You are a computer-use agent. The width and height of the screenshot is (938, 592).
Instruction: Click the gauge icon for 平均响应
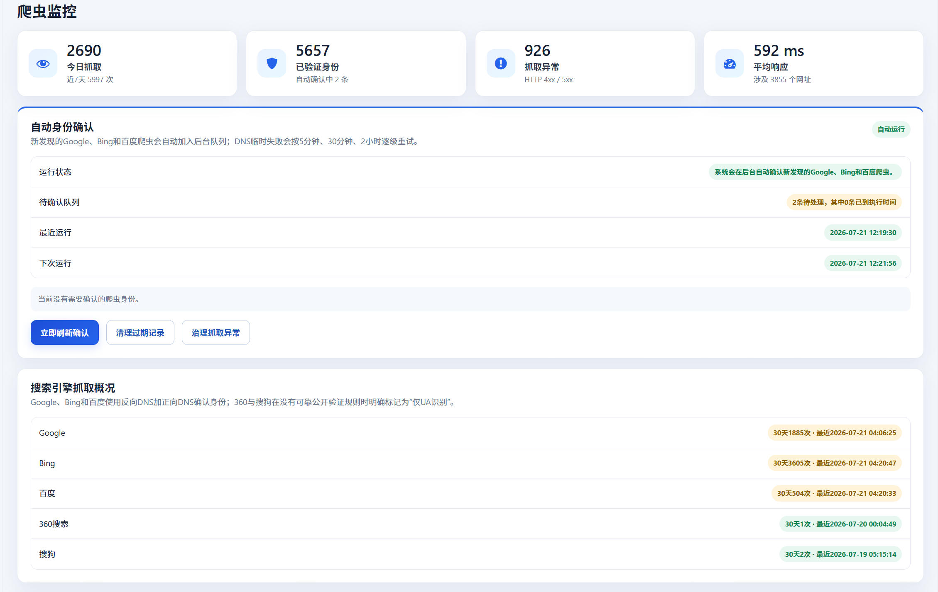(x=730, y=63)
